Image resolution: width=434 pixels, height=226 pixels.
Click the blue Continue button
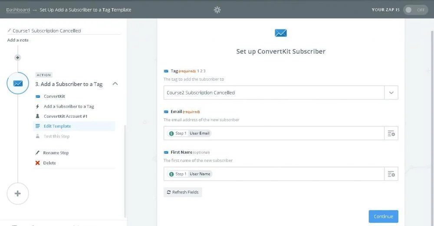click(x=383, y=216)
